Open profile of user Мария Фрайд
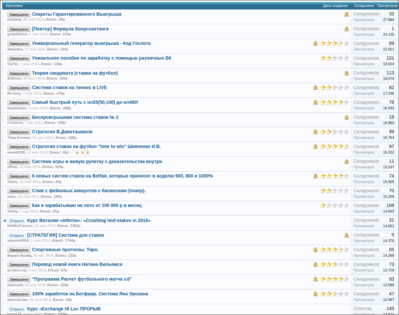This screenshot has width=399, height=315. click(19, 255)
